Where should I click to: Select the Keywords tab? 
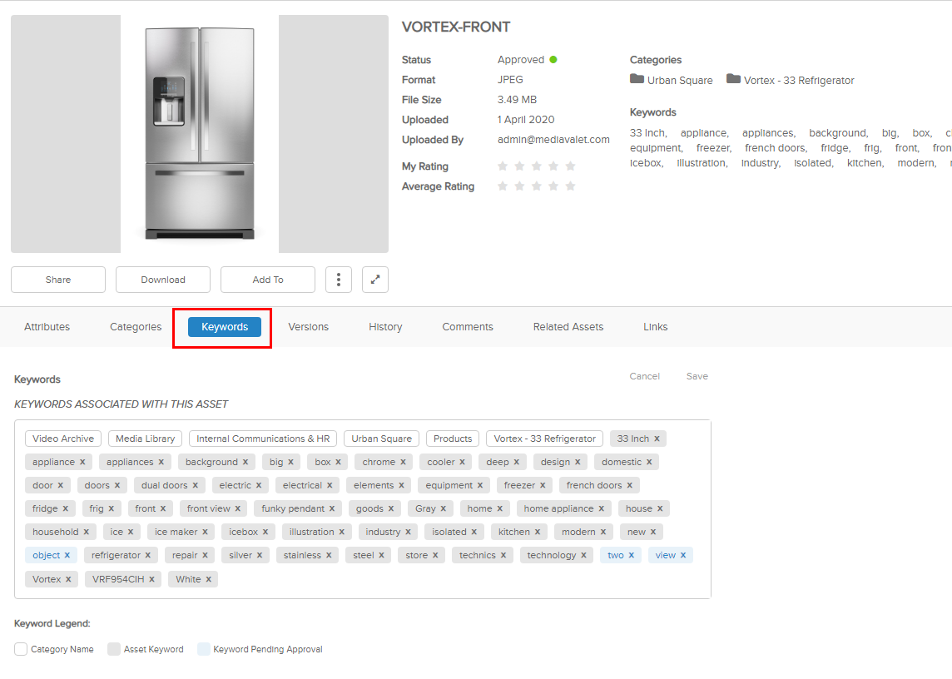pyautogui.click(x=225, y=327)
